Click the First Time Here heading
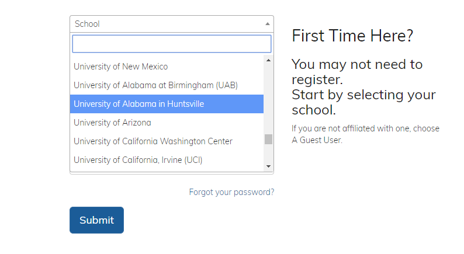464x254 pixels. 352,36
